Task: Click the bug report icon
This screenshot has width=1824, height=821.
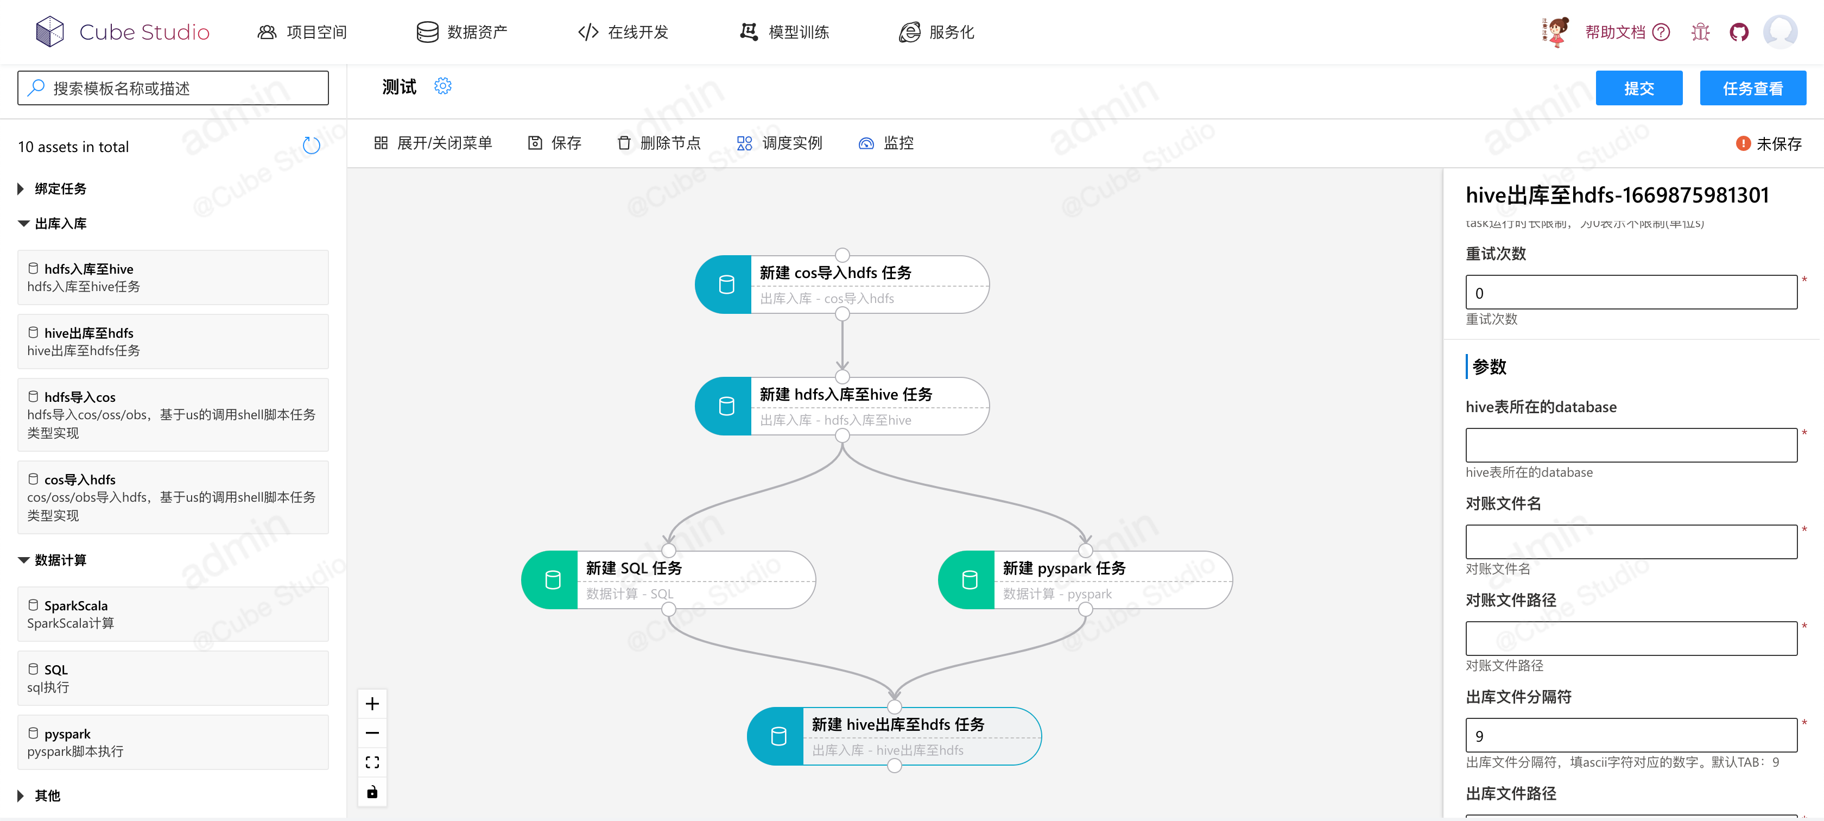Action: tap(1699, 32)
